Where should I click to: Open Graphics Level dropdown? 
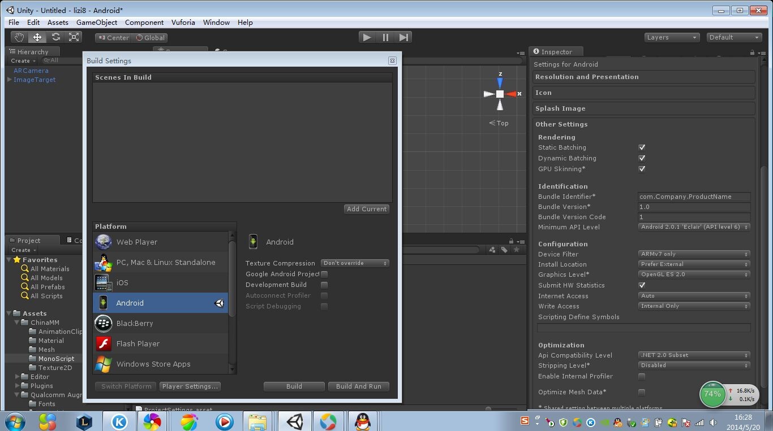pyautogui.click(x=694, y=275)
